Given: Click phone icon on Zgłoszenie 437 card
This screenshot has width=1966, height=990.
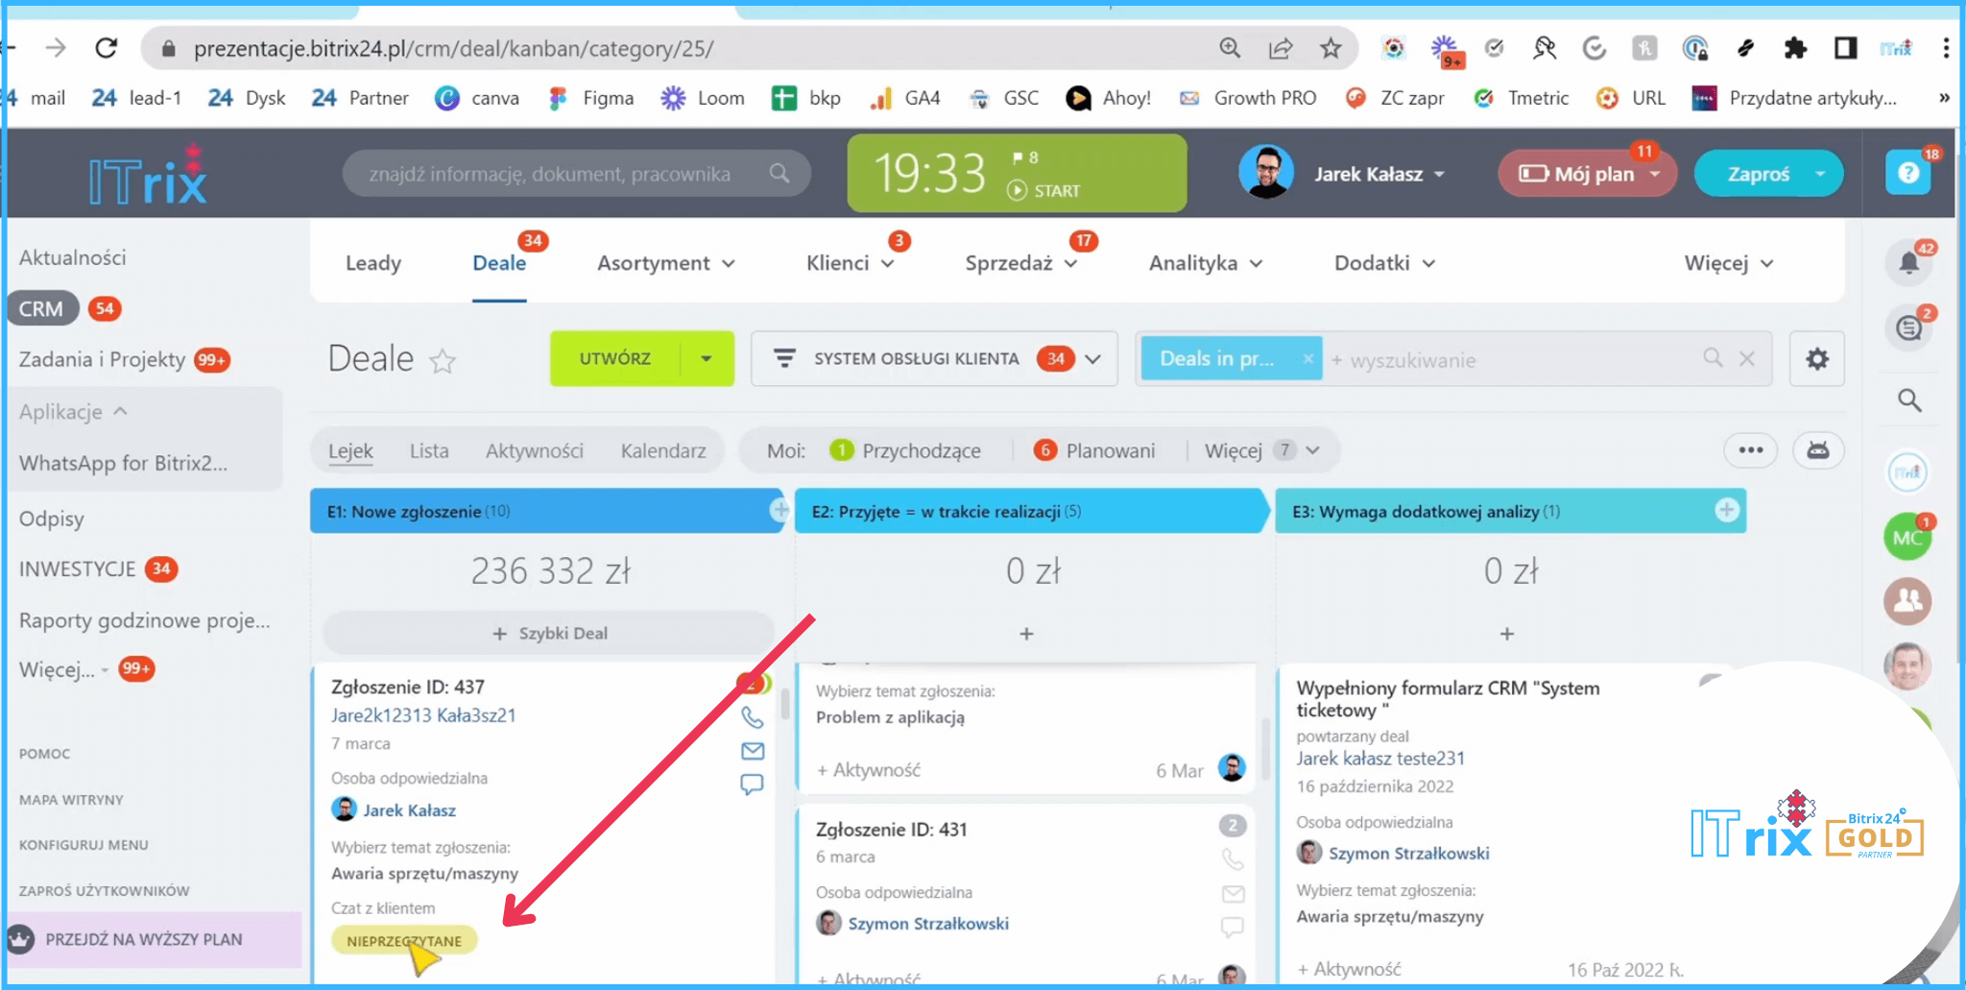Looking at the screenshot, I should point(752,717).
